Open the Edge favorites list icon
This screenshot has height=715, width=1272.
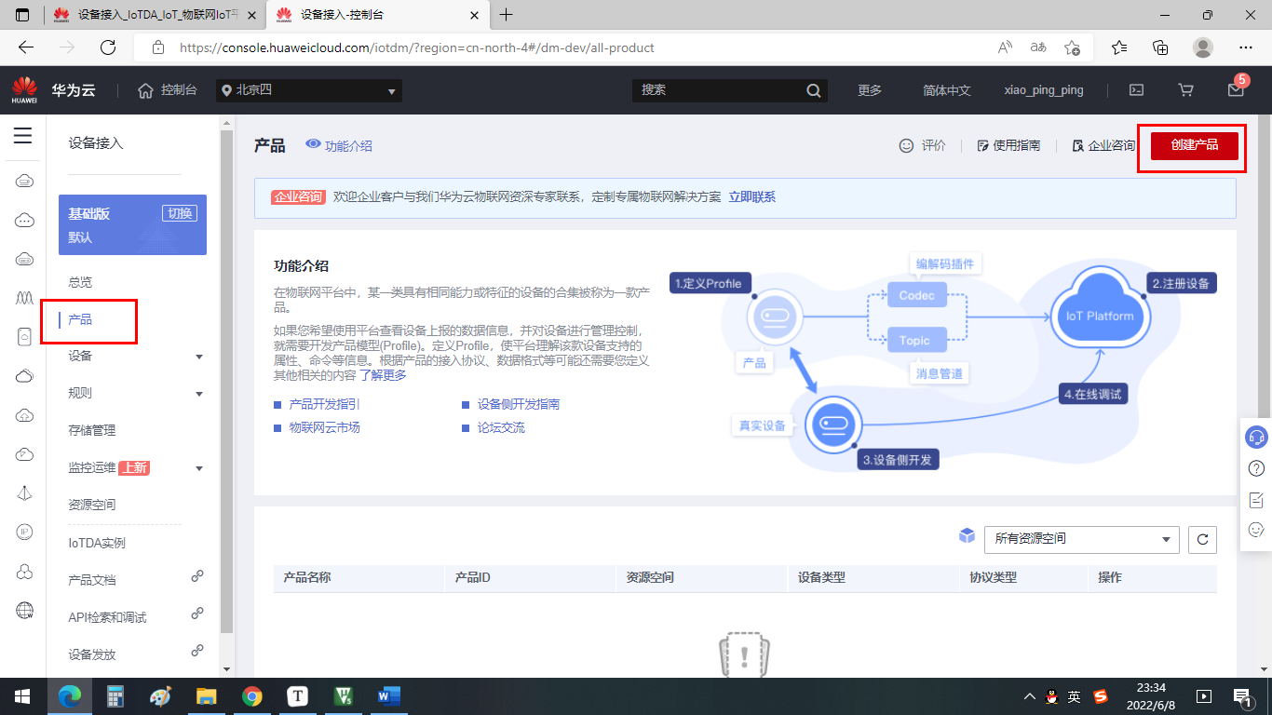coord(1119,47)
